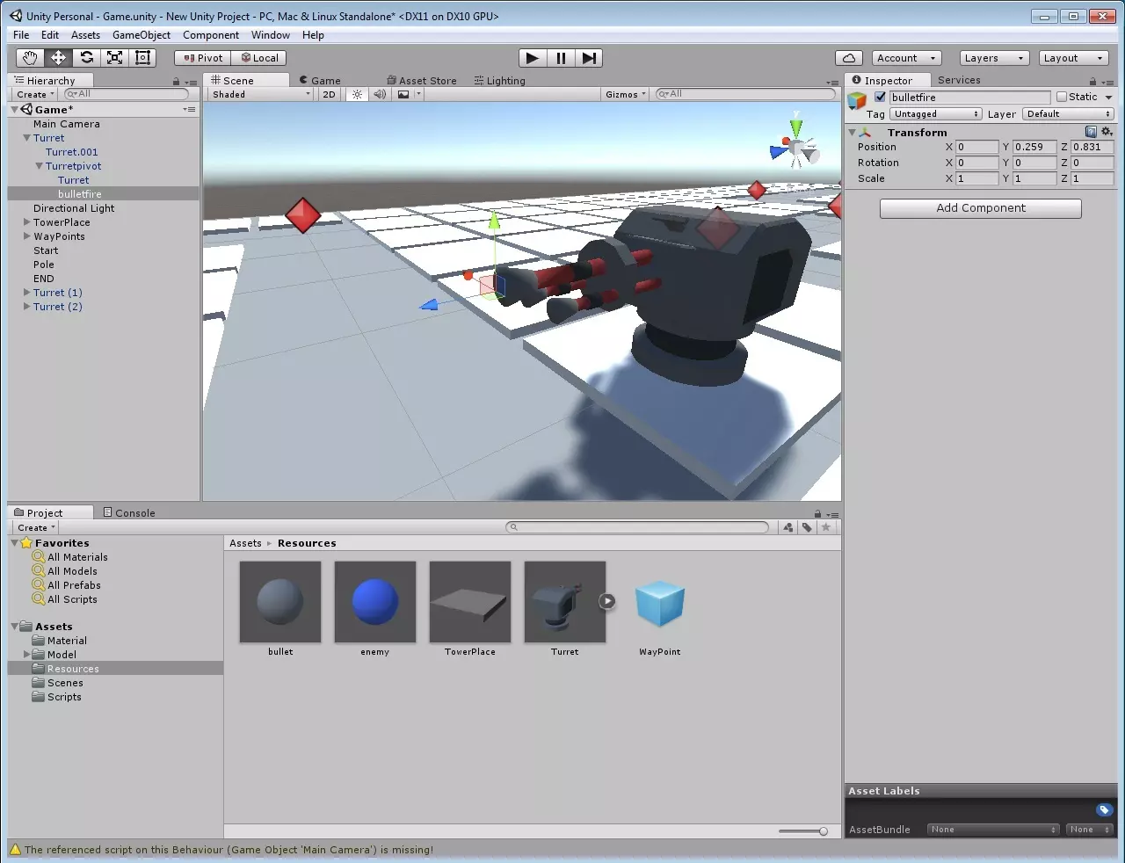Open the Layers dropdown
Screen dimensions: 1125x863
tap(993, 58)
